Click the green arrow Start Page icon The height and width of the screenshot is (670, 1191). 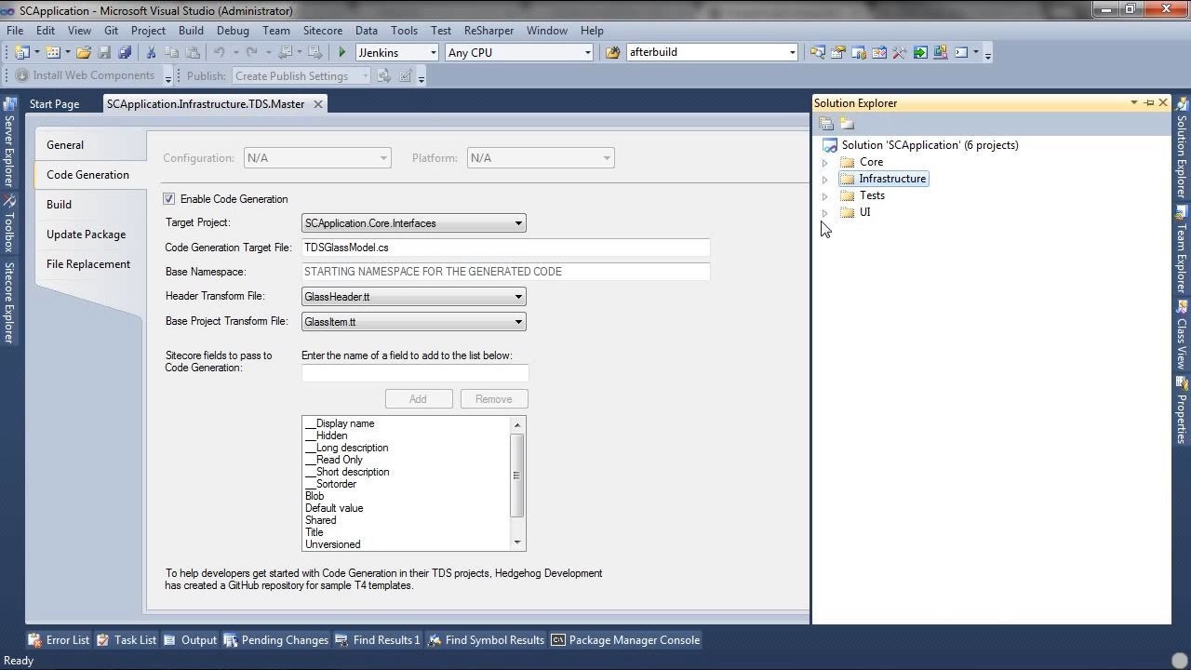tap(920, 53)
